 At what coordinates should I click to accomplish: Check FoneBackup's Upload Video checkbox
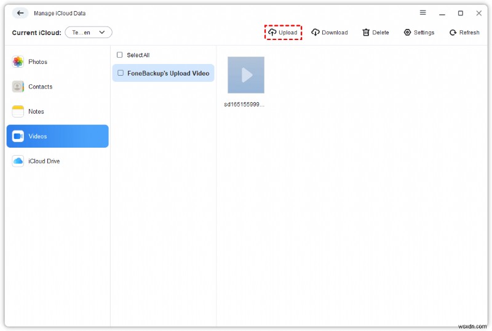121,73
